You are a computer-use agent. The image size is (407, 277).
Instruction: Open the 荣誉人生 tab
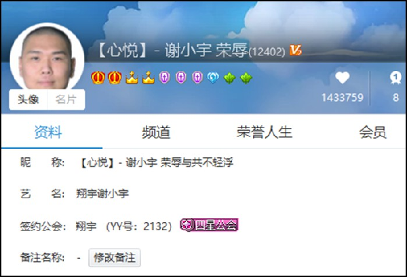click(265, 132)
